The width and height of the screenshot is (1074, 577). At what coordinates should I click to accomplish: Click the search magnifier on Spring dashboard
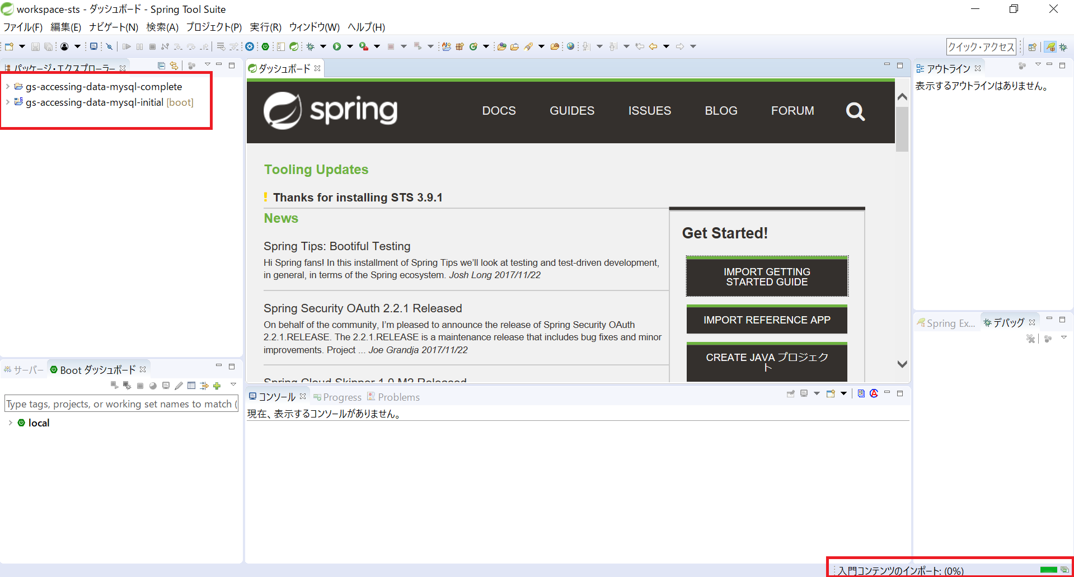(855, 111)
